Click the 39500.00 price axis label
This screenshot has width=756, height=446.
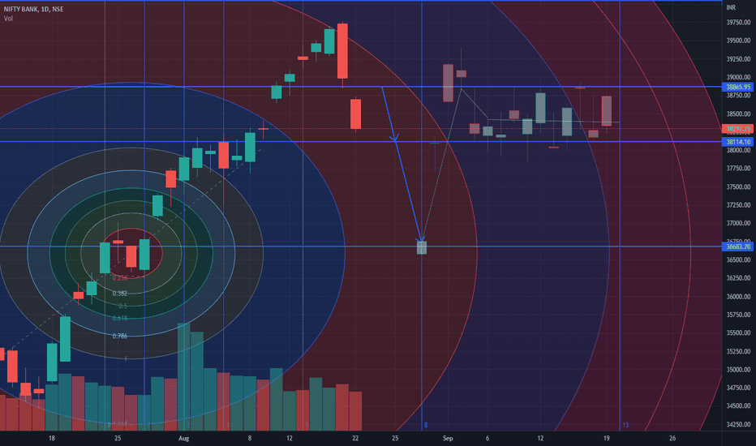[x=738, y=41]
